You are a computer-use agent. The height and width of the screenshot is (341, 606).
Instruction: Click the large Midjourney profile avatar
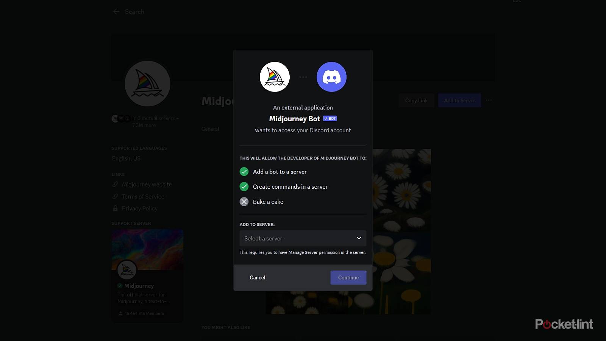coord(147,84)
